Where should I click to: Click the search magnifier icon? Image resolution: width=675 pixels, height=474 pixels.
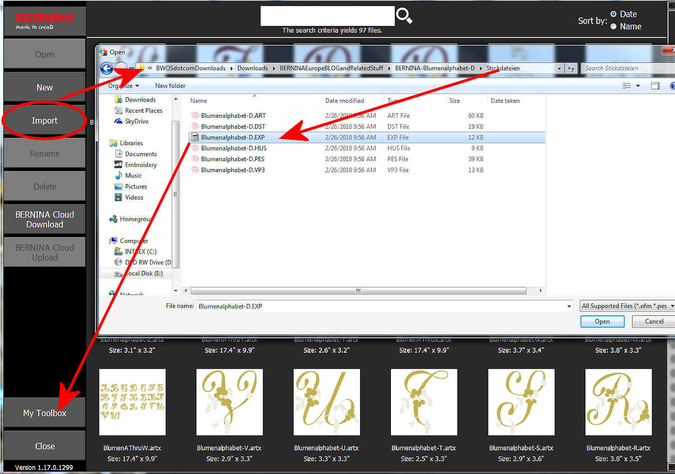404,16
